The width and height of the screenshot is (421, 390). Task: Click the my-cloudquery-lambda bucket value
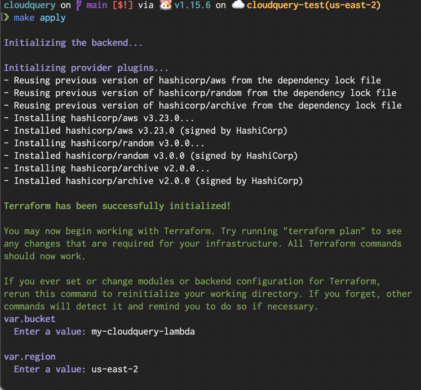143,332
